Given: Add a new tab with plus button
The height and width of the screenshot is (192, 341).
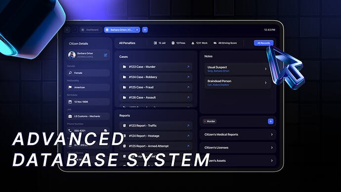Looking at the screenshot, I should tap(145, 30).
